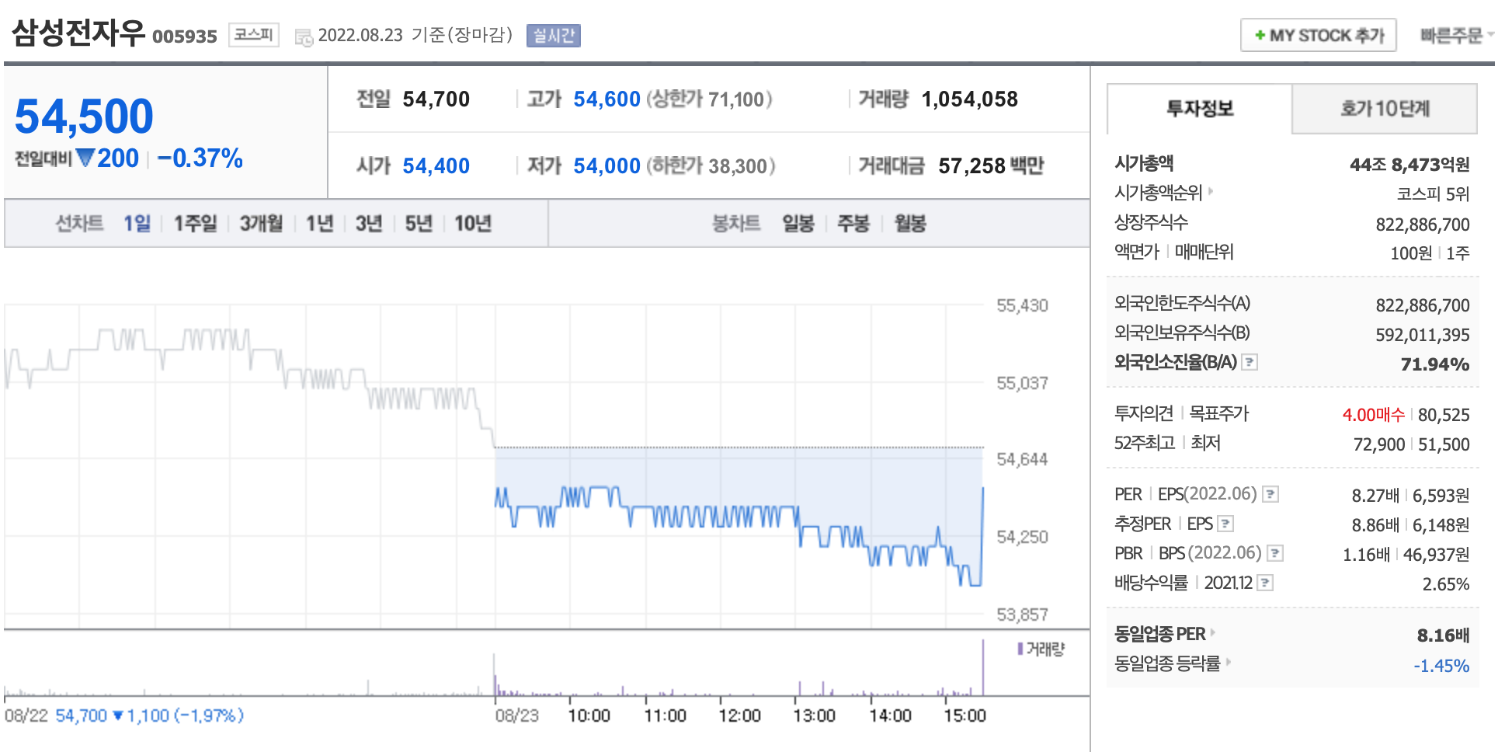Open the 추정PER EPS help icon

point(1225,524)
